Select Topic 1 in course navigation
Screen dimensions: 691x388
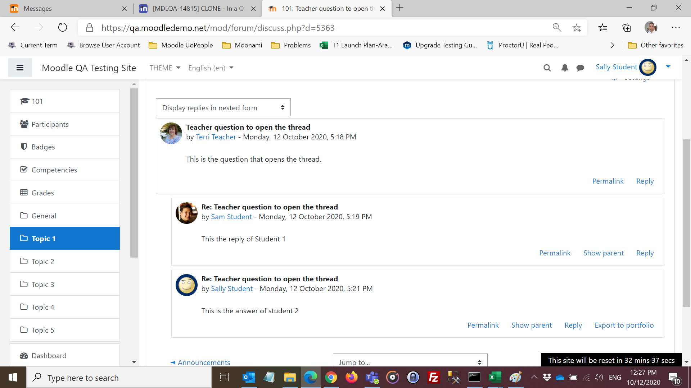(65, 238)
